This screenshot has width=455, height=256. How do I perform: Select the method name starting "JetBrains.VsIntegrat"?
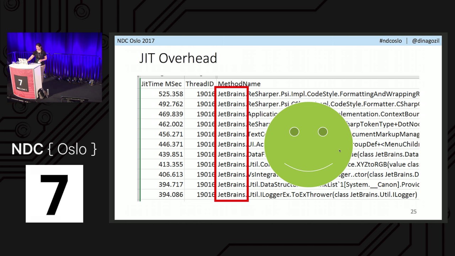point(318,175)
